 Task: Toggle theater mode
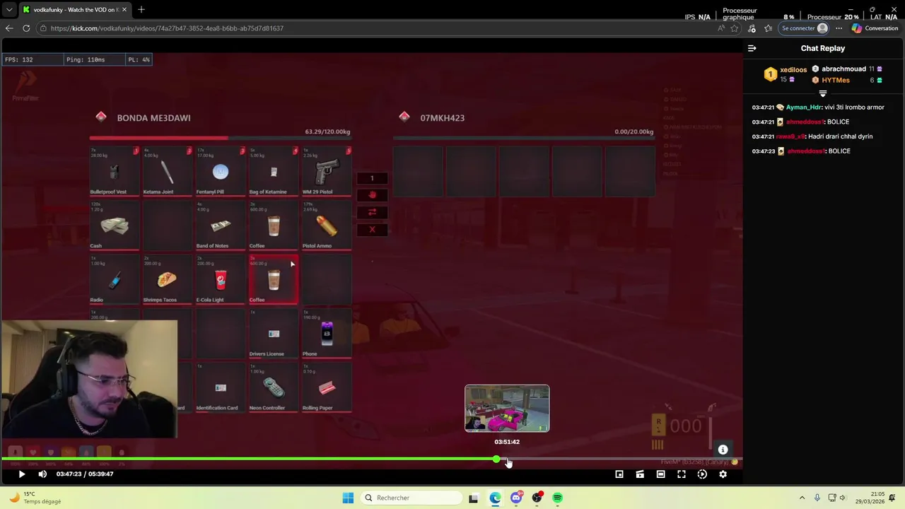[660, 474]
